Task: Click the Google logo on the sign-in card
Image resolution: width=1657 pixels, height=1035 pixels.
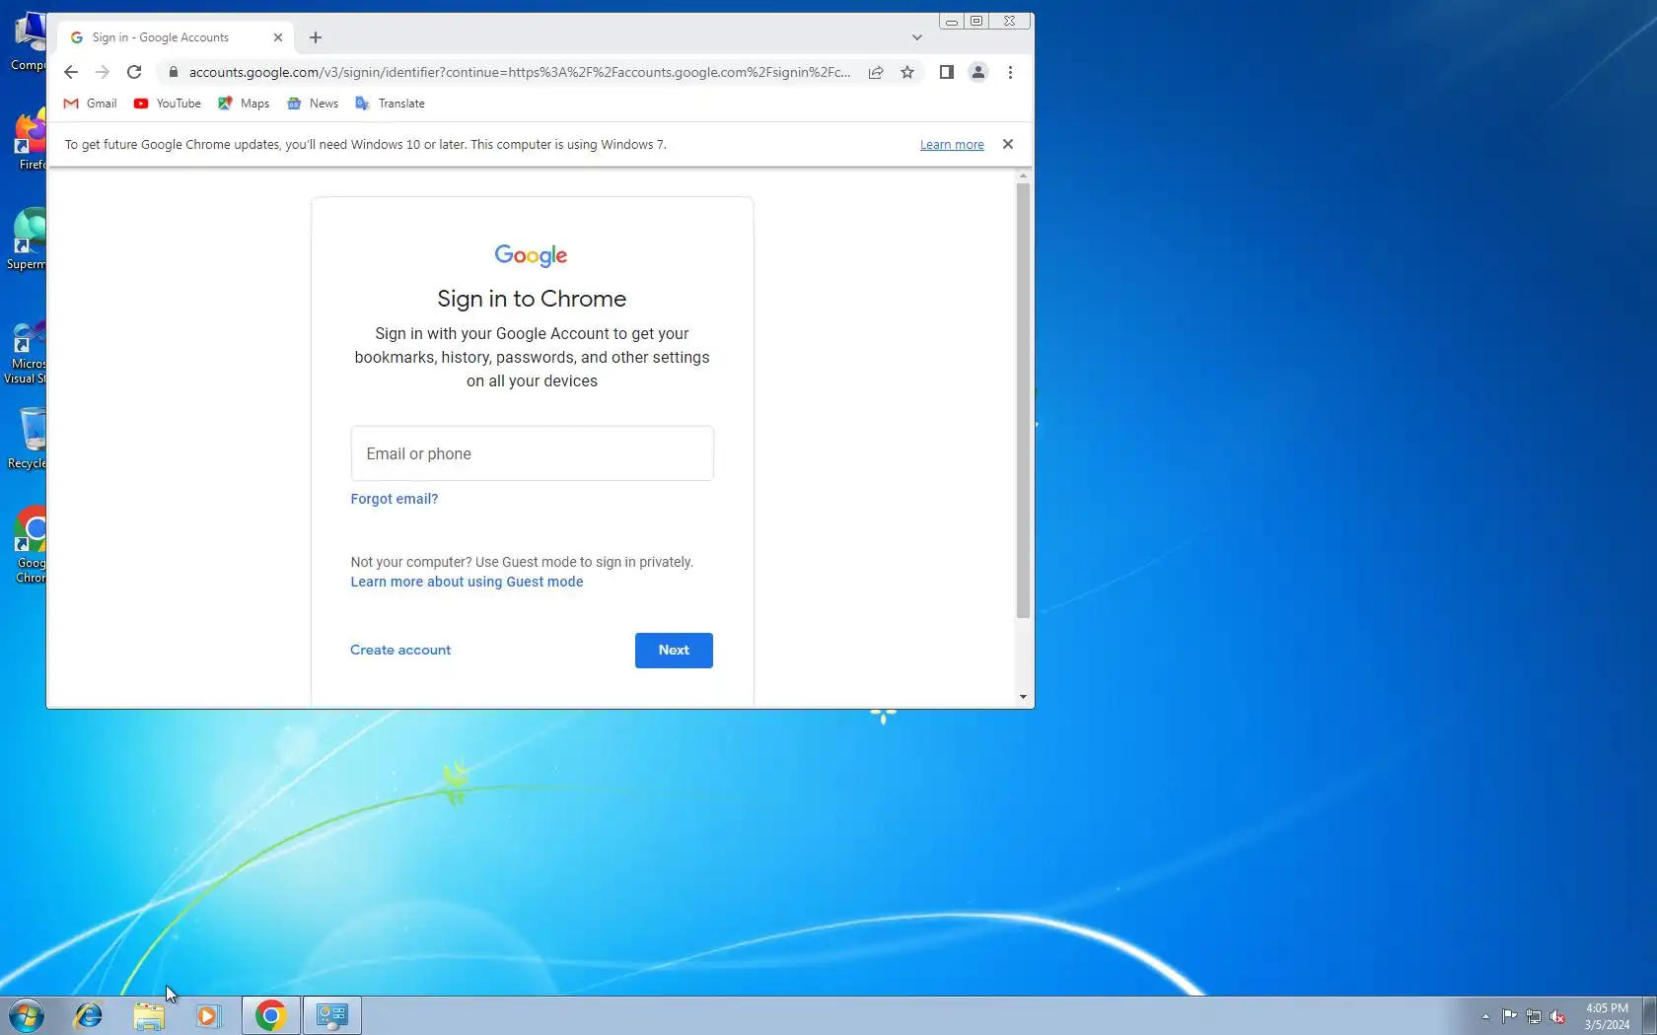Action: pos(531,255)
